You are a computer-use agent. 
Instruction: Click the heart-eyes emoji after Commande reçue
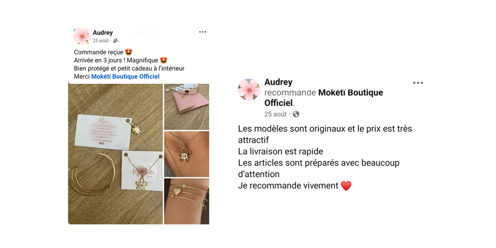[128, 52]
